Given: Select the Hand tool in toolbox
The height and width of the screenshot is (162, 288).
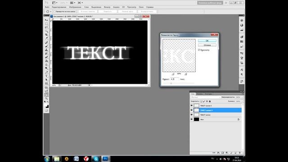Looking at the screenshot, I should point(46,95).
